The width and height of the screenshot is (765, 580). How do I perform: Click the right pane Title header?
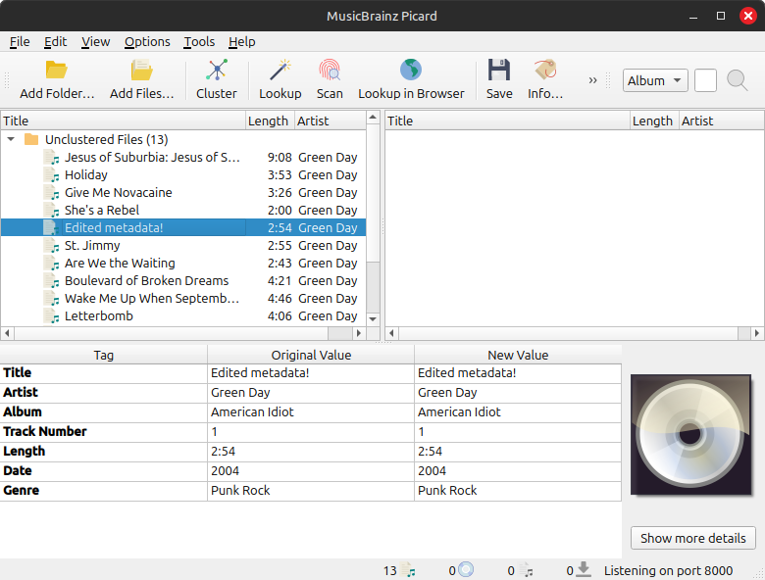click(x=507, y=121)
